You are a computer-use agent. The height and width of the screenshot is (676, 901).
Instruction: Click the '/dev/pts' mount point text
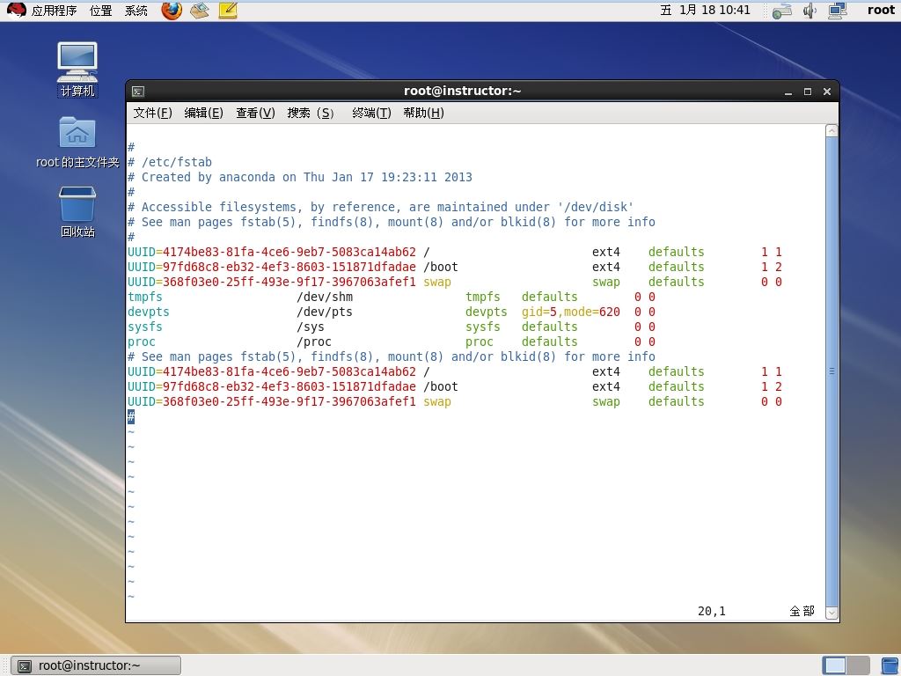coord(325,312)
